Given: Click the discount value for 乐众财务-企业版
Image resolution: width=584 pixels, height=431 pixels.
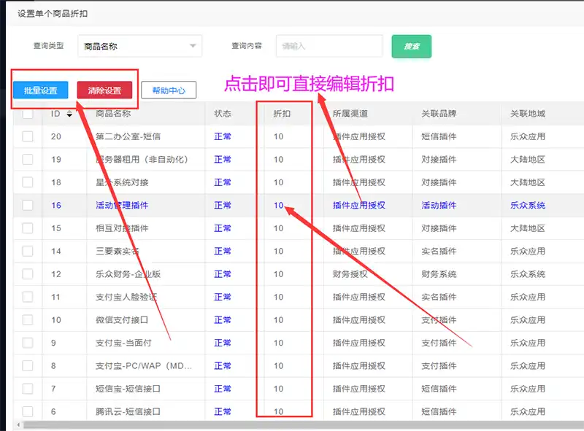Looking at the screenshot, I should click(279, 274).
